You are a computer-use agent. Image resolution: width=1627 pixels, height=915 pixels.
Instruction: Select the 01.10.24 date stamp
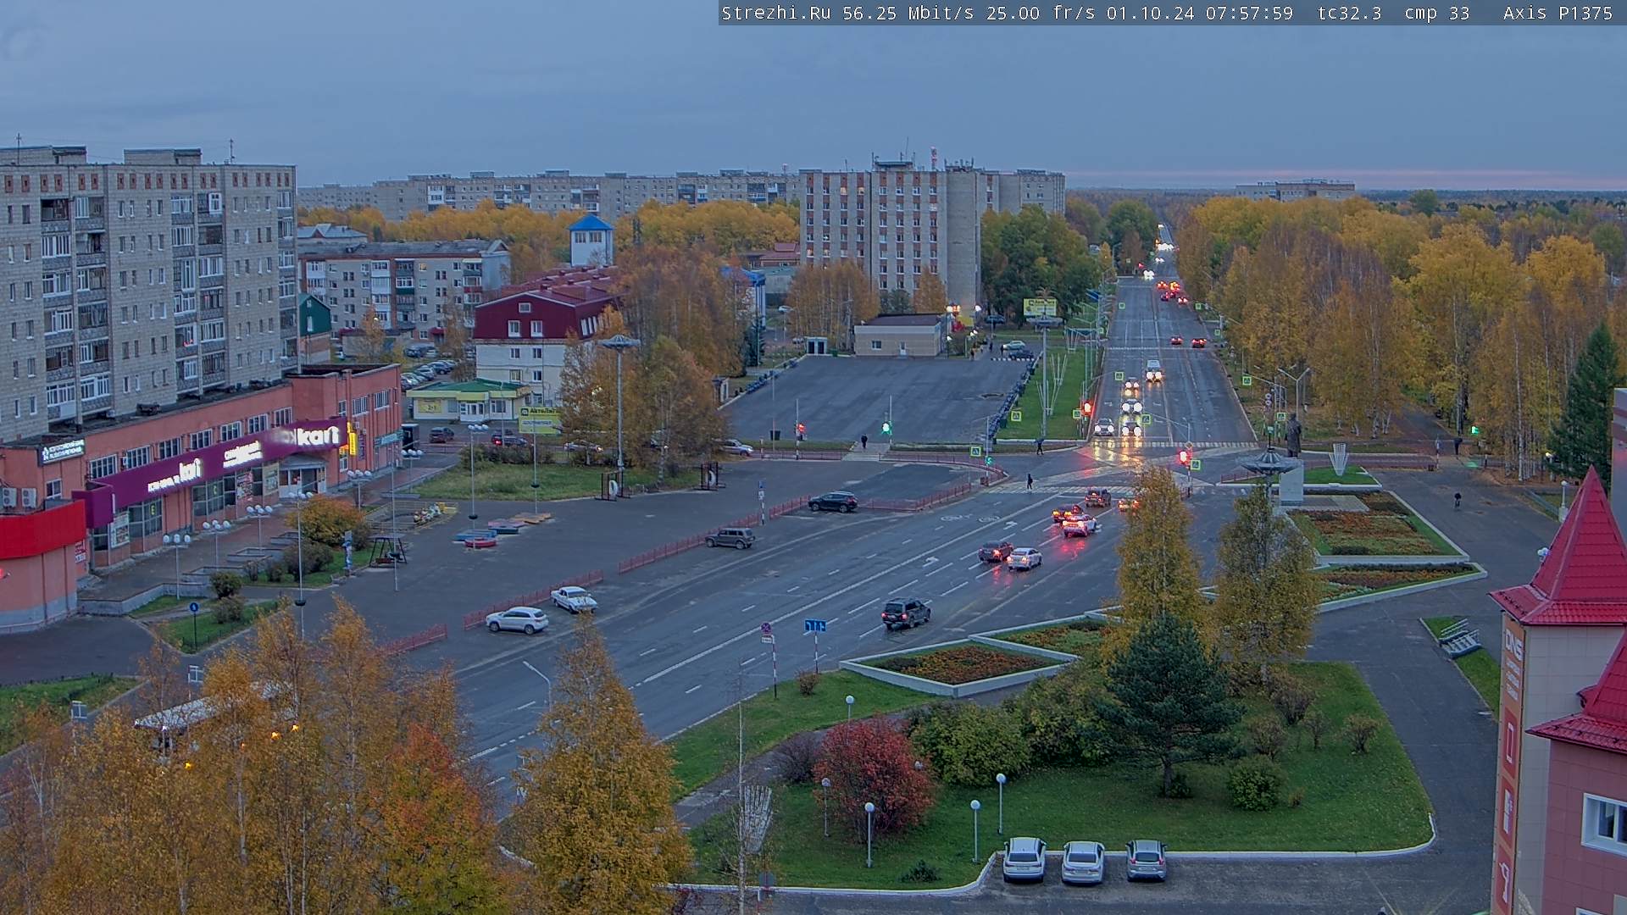(1151, 13)
